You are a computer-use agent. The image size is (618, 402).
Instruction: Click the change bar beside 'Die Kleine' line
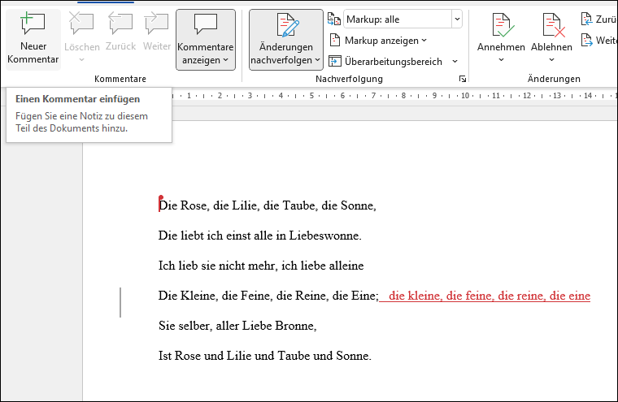120,302
